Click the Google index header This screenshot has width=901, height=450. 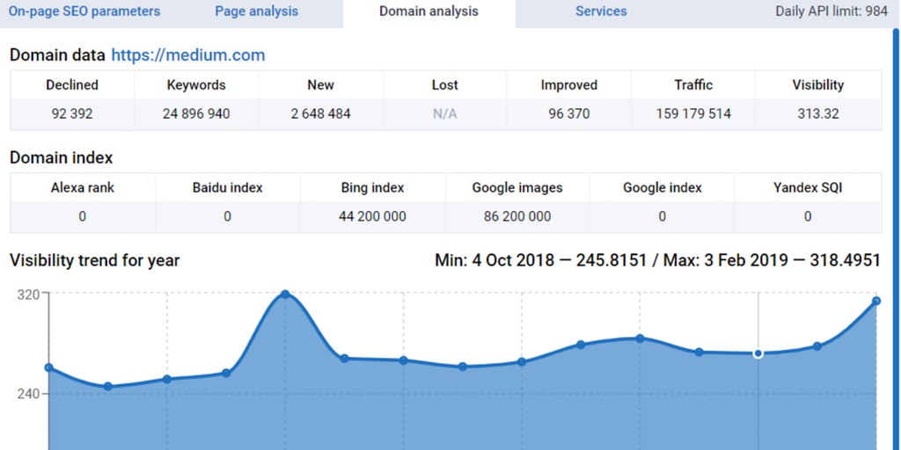pos(663,188)
